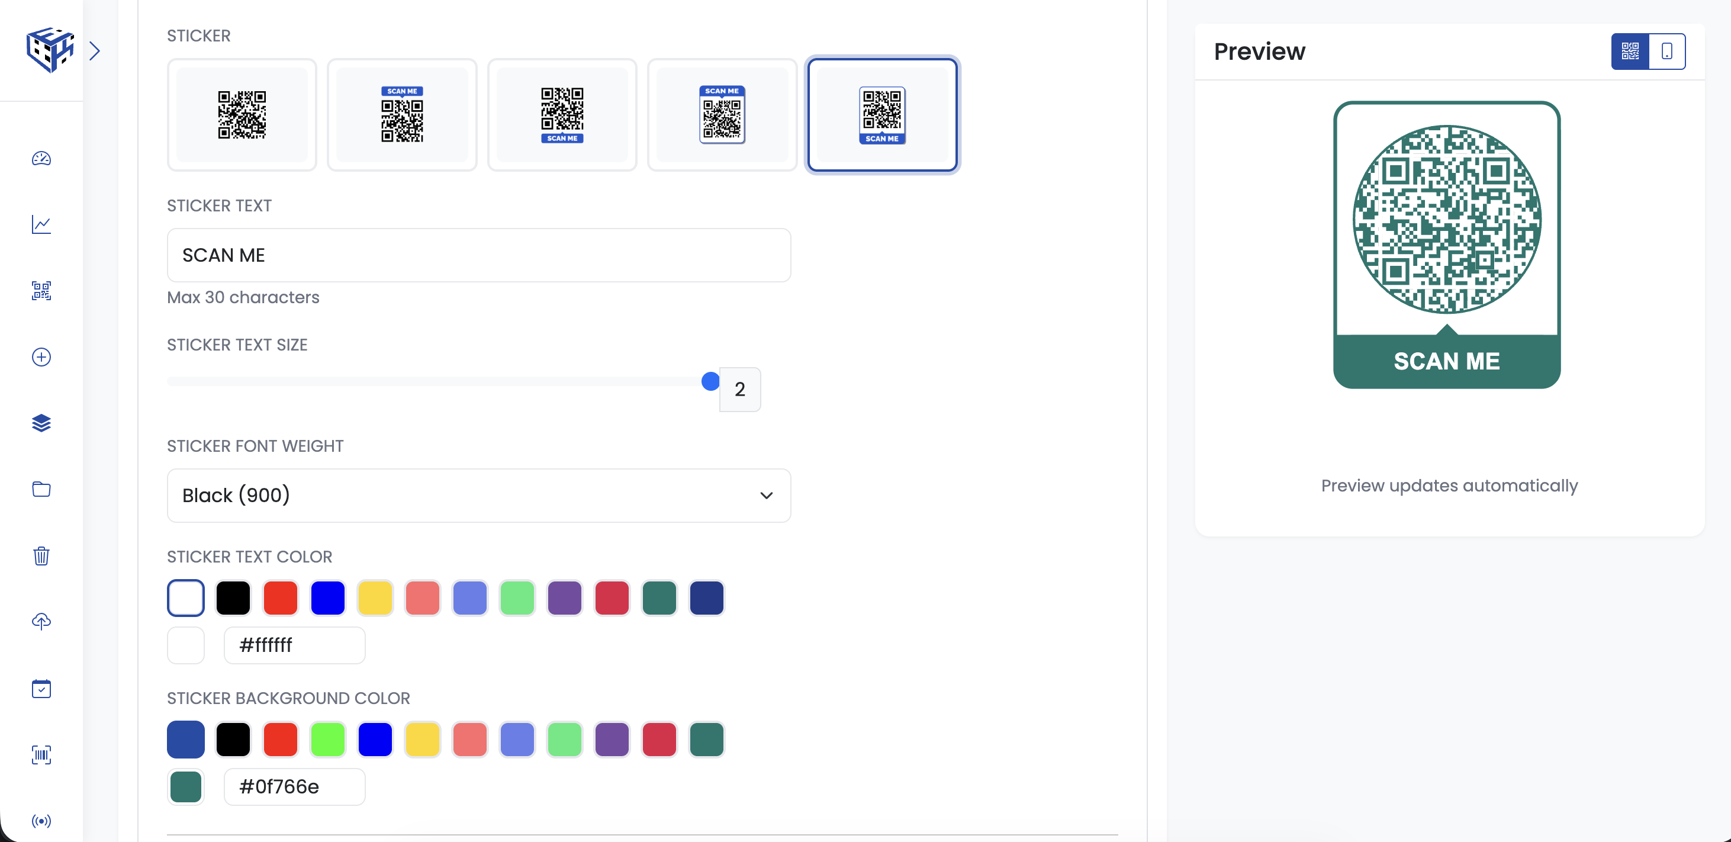Choose crimson sticker background swatch
Viewport: 1731px width, 842px height.
(659, 740)
